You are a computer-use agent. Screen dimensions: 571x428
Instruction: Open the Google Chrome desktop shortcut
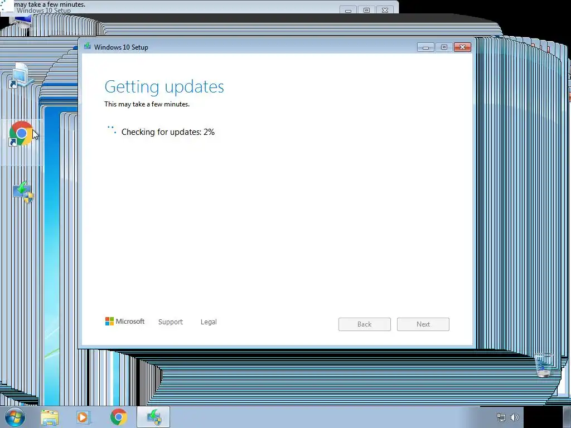point(21,134)
